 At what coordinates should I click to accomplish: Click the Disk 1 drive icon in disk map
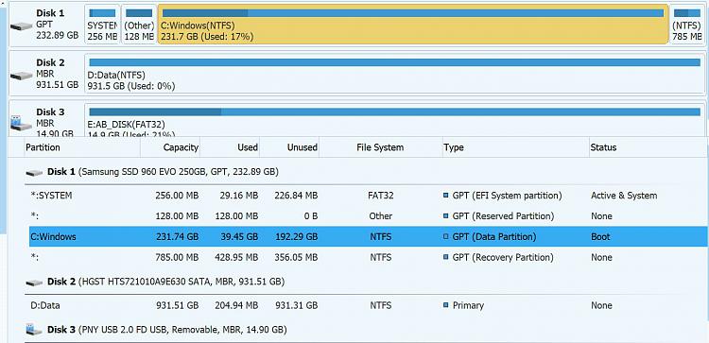[21, 26]
